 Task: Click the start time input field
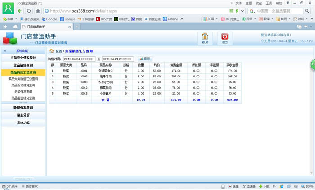pyautogui.click(x=79, y=59)
